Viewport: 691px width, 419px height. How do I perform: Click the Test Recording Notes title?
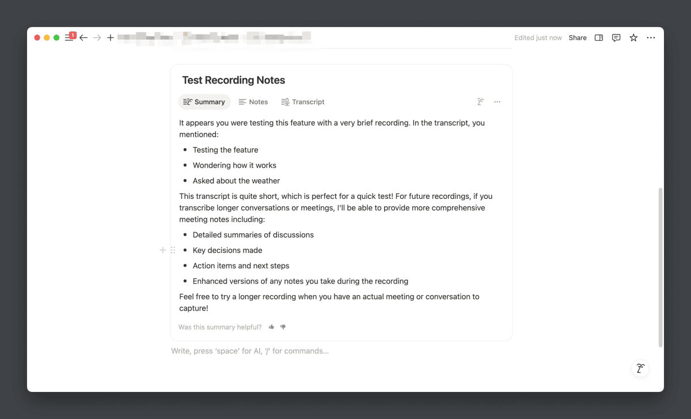tap(234, 80)
